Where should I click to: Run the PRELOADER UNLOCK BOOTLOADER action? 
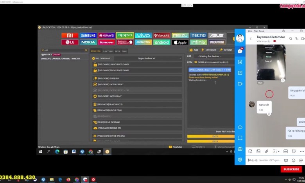pyautogui.click(x=137, y=64)
